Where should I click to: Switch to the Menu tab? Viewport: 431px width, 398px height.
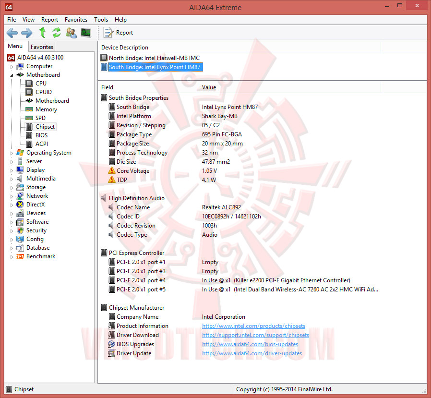point(15,46)
